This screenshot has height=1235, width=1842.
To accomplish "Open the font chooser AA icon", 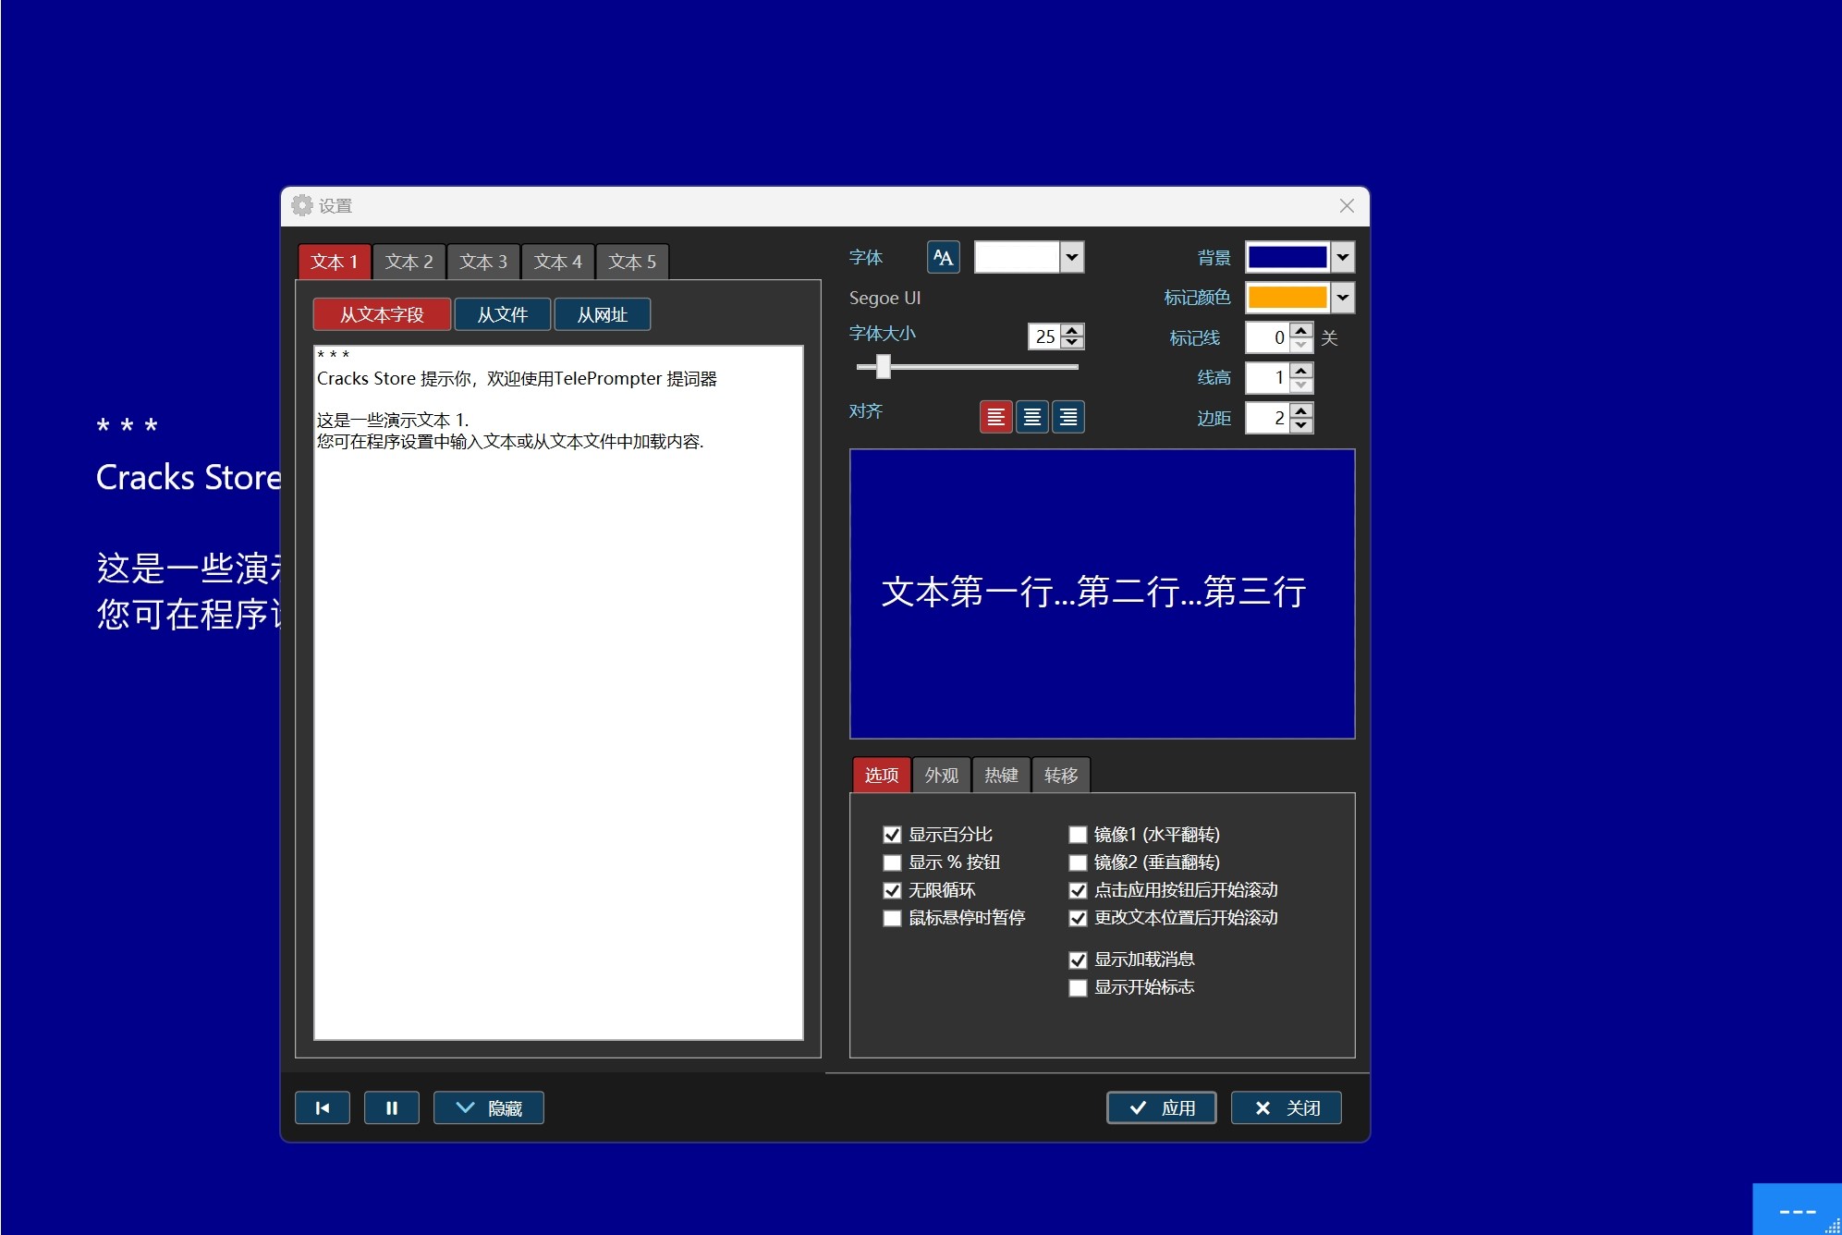I will (943, 257).
